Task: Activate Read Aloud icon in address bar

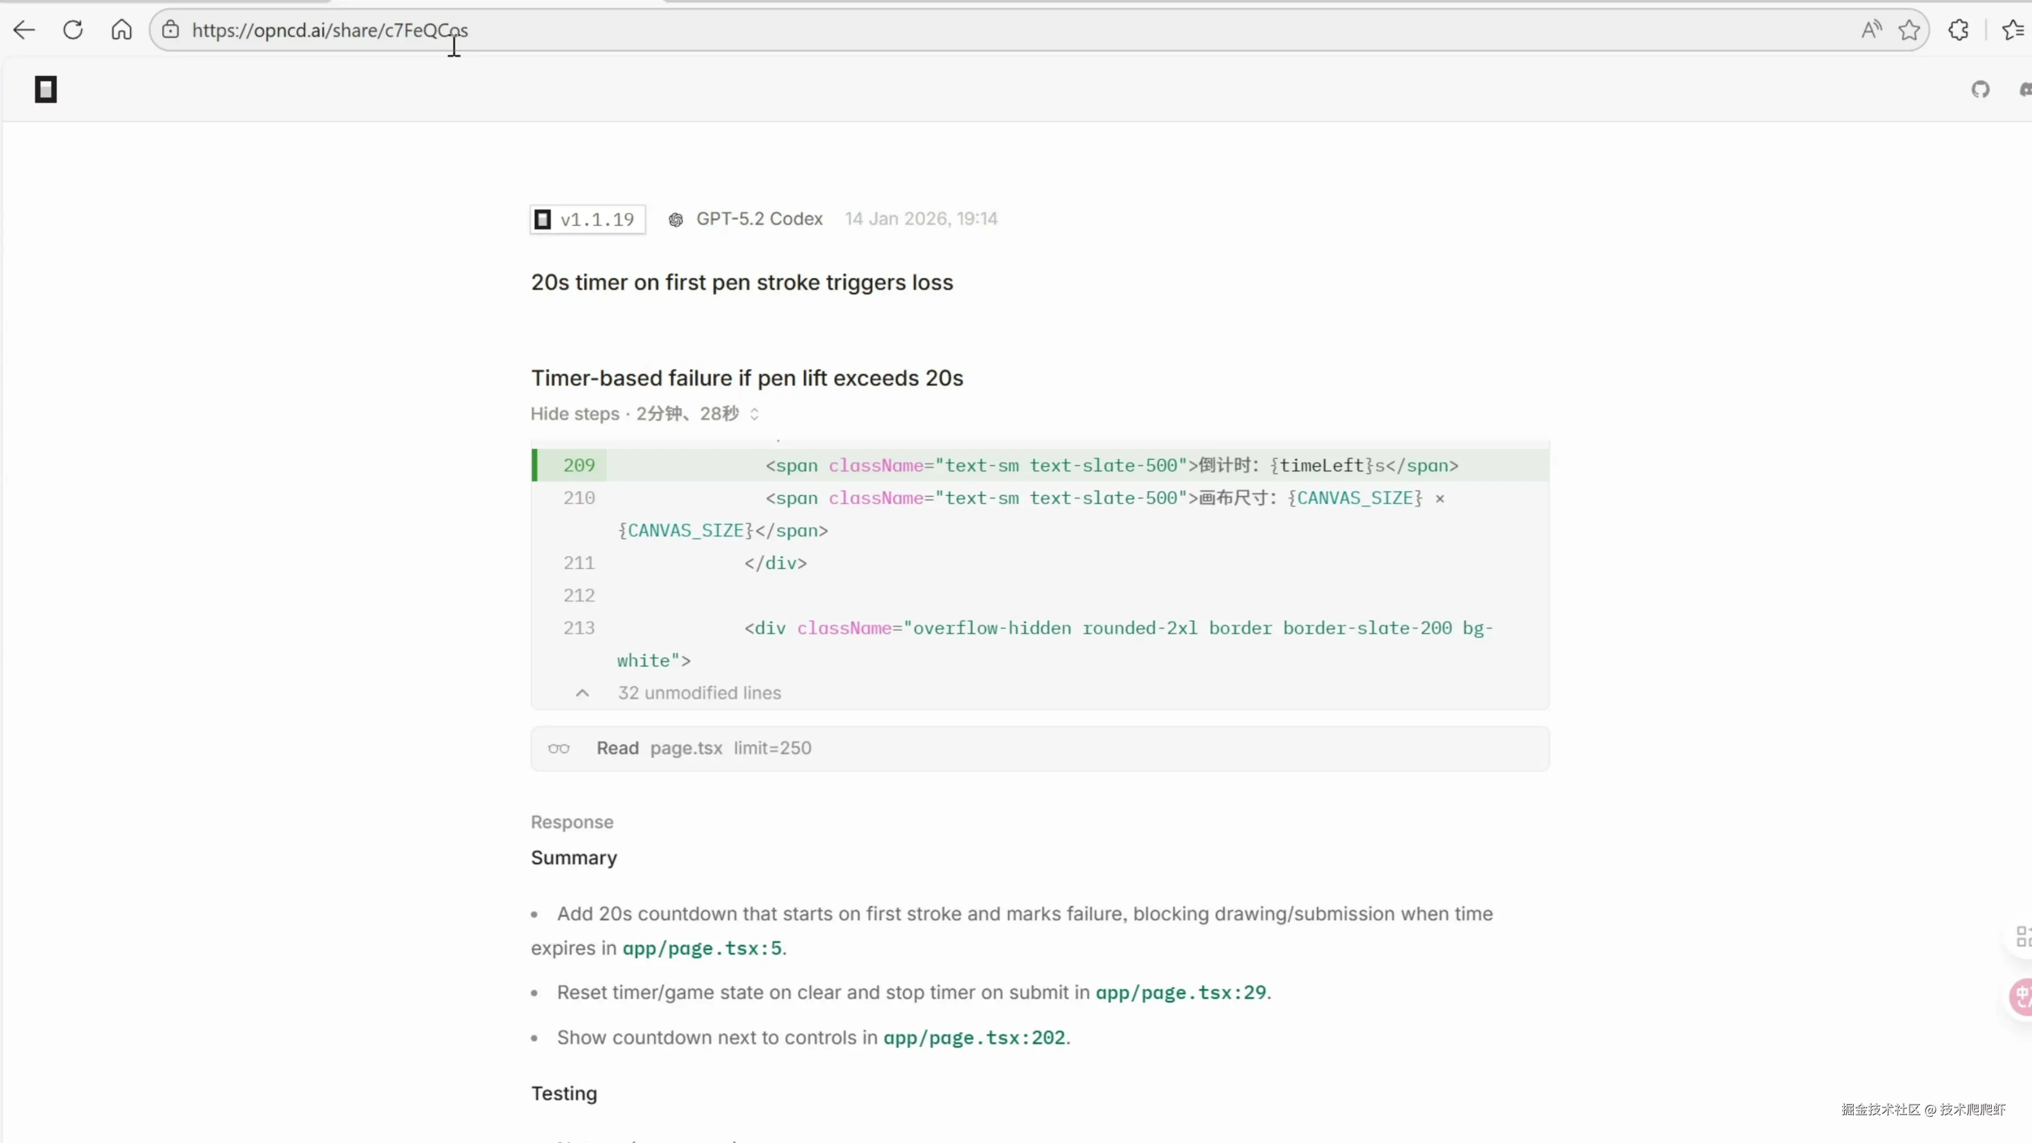Action: coord(1871,30)
